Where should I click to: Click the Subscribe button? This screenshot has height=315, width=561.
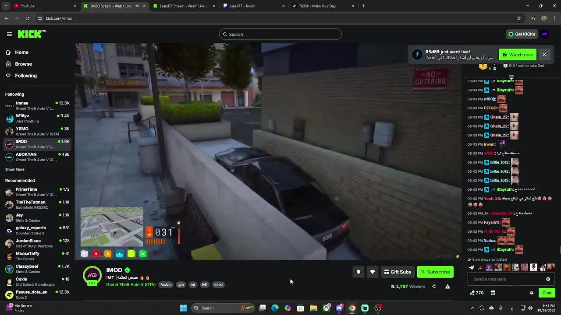coord(435,272)
